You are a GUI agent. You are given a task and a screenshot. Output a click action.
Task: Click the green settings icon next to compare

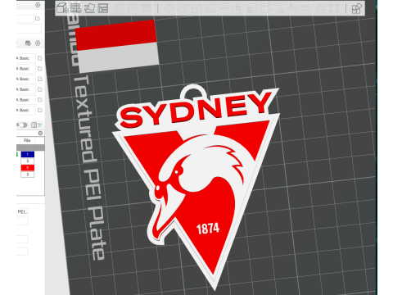click(x=40, y=125)
